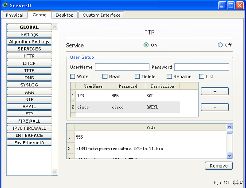Image resolution: width=246 pixels, height=188 pixels.
Task: Focus the Password input field
Action: (201, 67)
